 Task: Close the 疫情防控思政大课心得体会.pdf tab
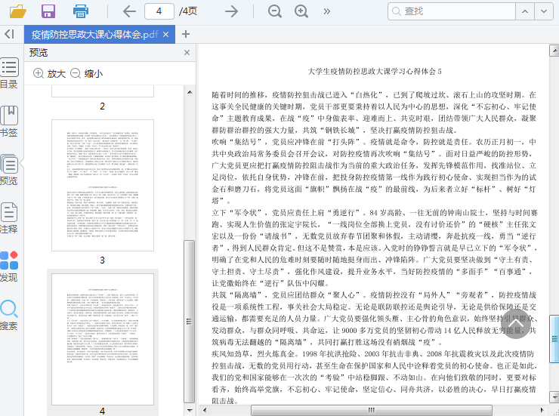[165, 35]
